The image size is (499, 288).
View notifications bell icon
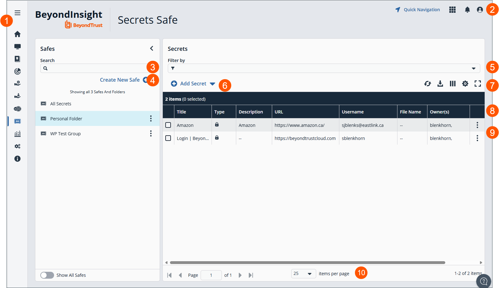(467, 10)
